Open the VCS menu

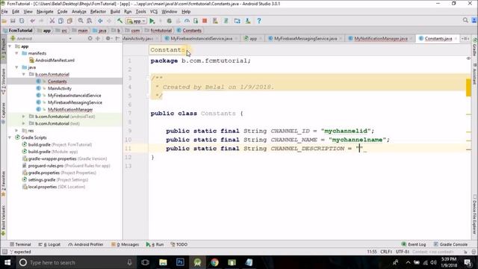(x=154, y=12)
